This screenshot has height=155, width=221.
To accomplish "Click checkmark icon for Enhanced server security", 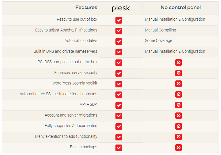I will (x=119, y=73).
